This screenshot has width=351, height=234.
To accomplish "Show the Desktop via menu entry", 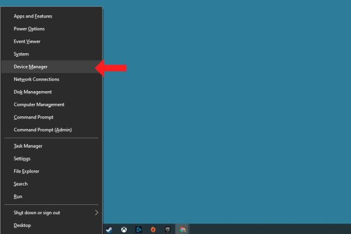I will 52,225.
